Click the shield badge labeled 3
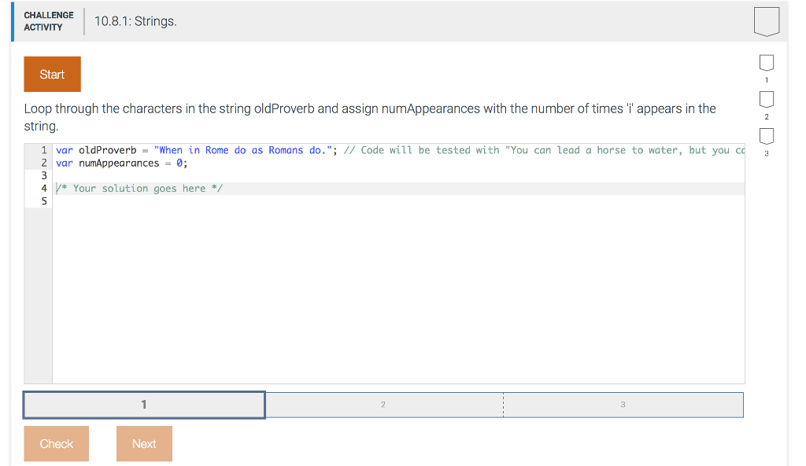Image resolution: width=806 pixels, height=466 pixels. click(766, 138)
